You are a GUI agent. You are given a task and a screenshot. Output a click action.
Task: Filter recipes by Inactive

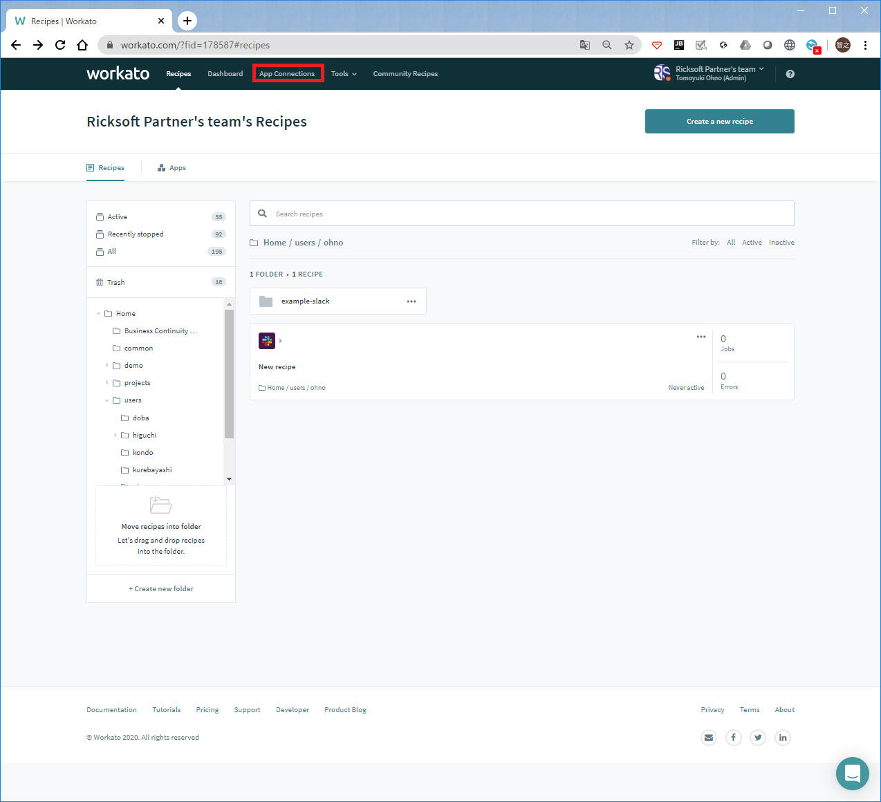click(x=781, y=243)
